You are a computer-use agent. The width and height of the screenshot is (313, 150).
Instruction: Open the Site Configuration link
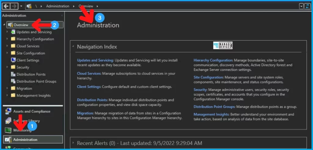(x=208, y=77)
